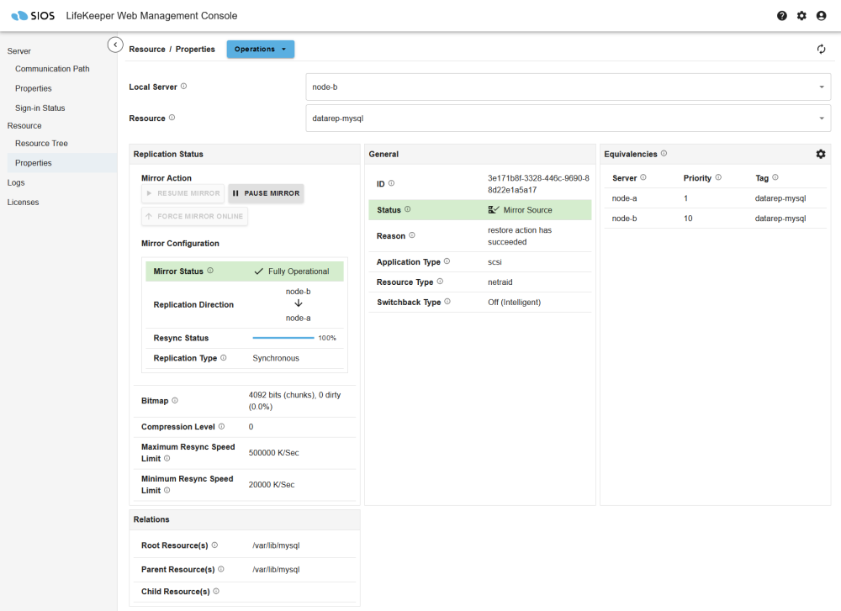841x611 pixels.
Task: Click the info icon next to Application Type
Action: pos(447,261)
